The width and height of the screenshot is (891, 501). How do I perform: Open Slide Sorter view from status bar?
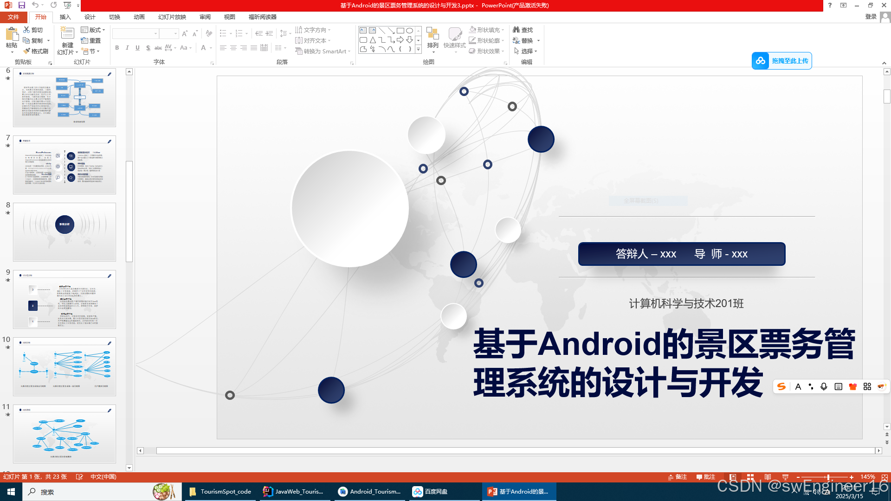750,477
